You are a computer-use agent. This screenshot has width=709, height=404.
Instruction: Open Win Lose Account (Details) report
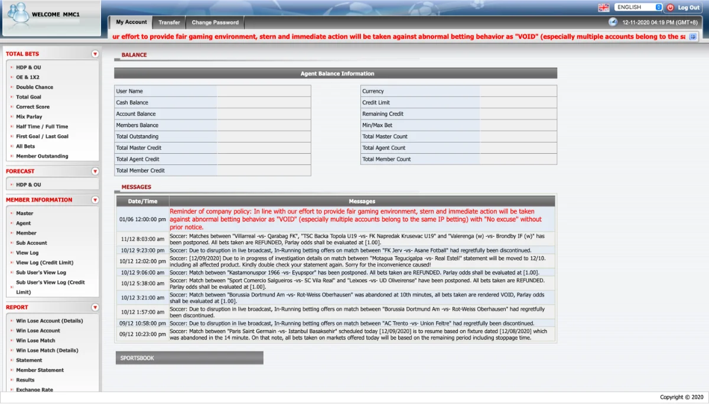pyautogui.click(x=49, y=321)
